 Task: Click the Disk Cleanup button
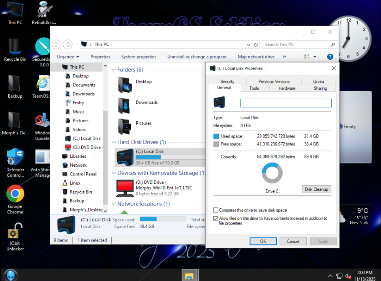(x=316, y=189)
